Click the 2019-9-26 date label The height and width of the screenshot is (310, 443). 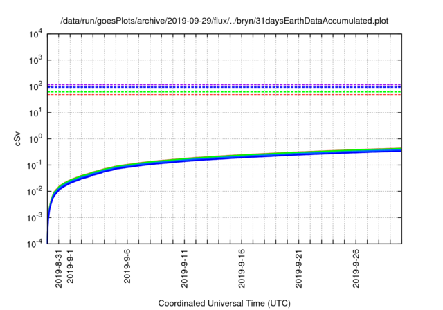point(356,268)
